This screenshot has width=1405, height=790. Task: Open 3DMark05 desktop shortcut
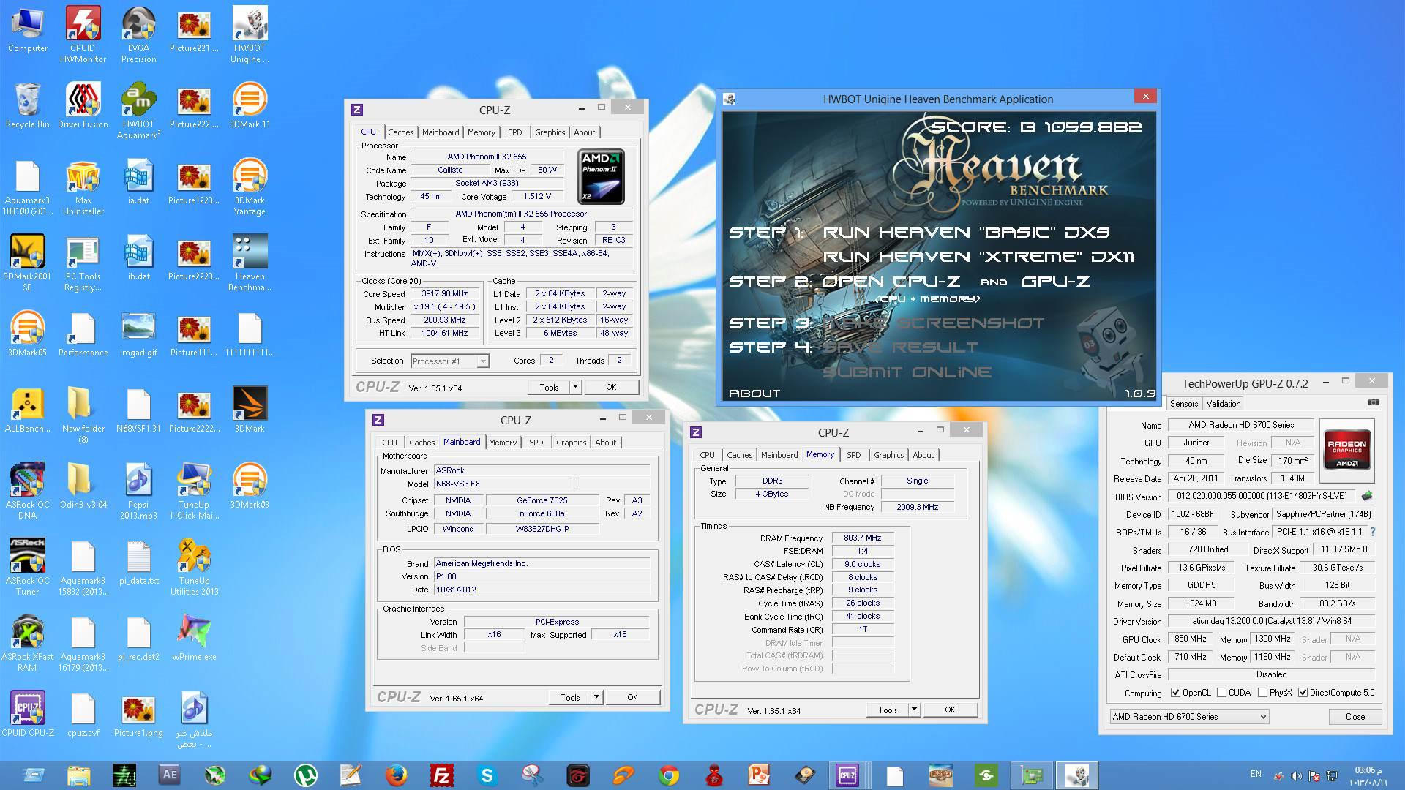[27, 334]
